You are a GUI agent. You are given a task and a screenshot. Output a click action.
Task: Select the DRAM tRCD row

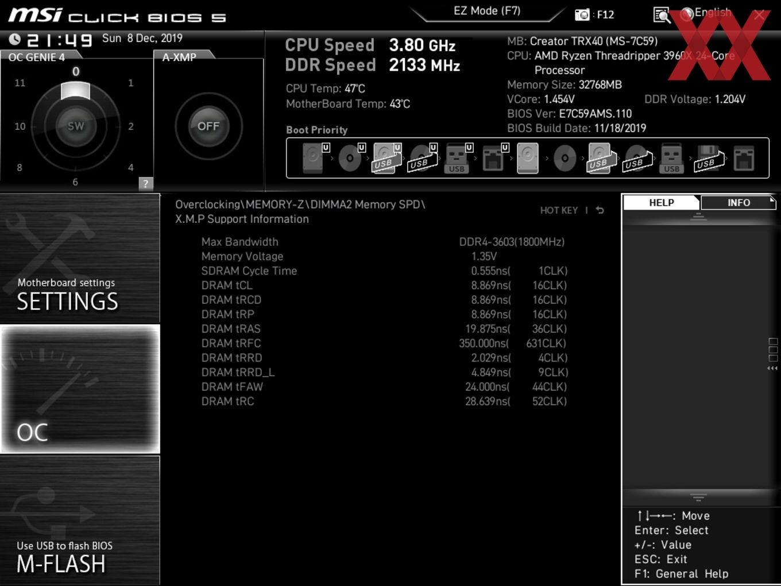pos(384,300)
